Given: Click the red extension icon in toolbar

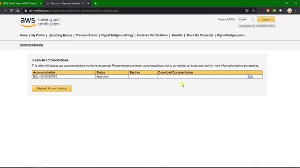Looking at the screenshot, I should click(262, 10).
